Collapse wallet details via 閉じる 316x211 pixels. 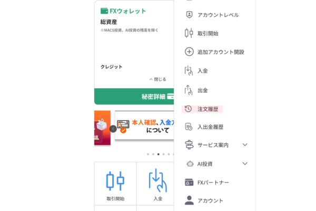[158, 79]
